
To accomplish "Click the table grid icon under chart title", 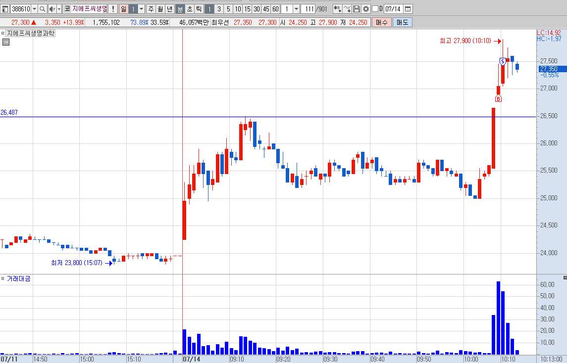I will [6, 42].
